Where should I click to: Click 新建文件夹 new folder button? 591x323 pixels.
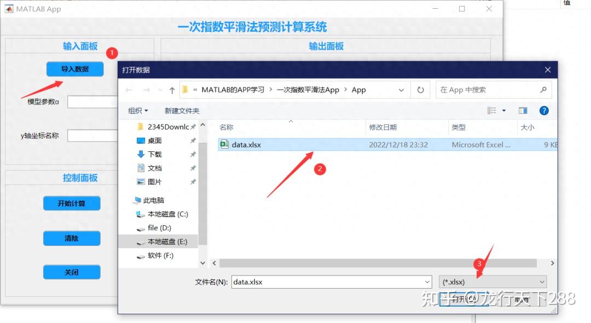click(x=182, y=111)
